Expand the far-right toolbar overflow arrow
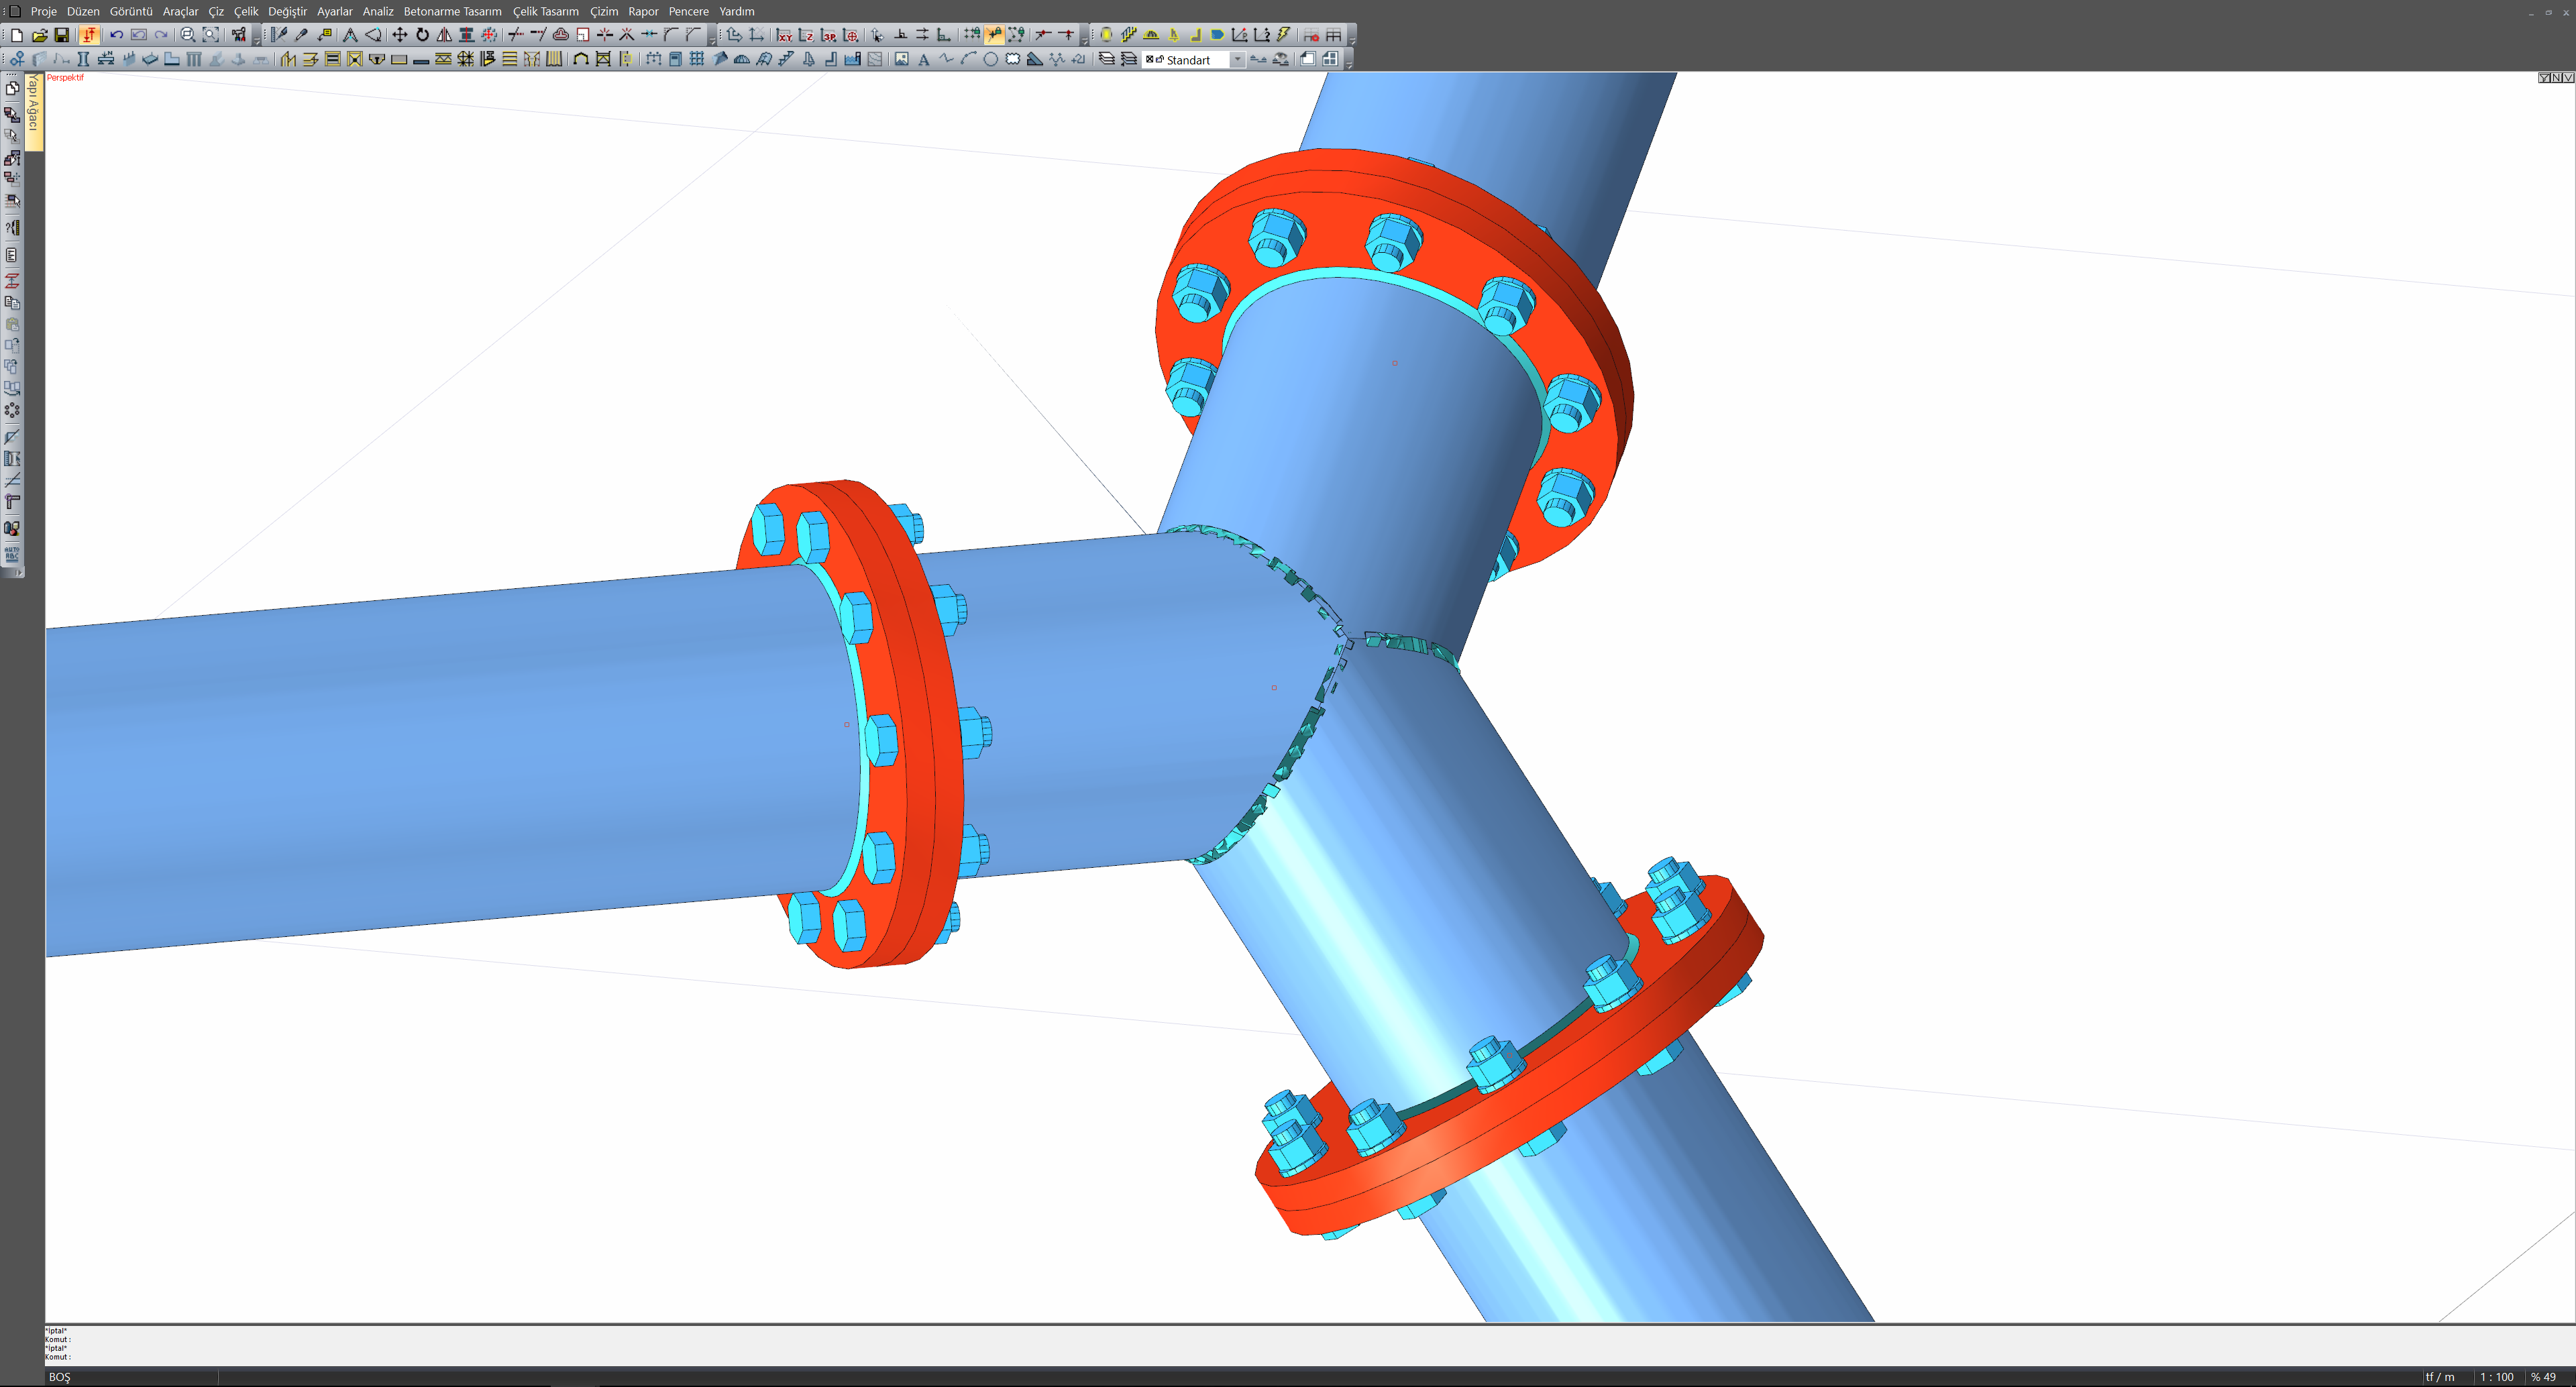This screenshot has width=2576, height=1387. point(1351,40)
